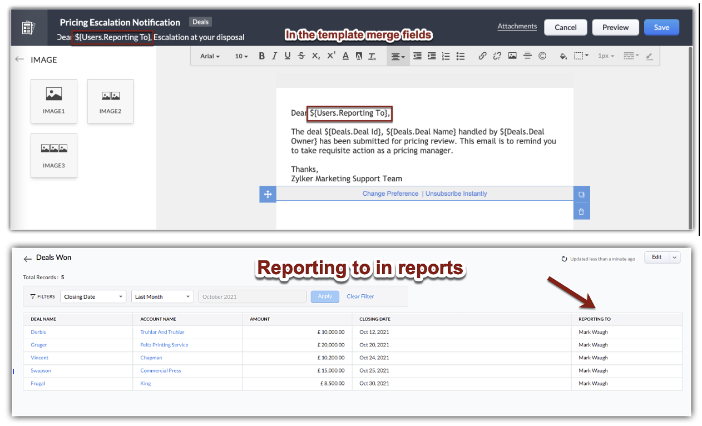The height and width of the screenshot is (426, 702).
Task: Apply superscript formatting
Action: point(331,56)
